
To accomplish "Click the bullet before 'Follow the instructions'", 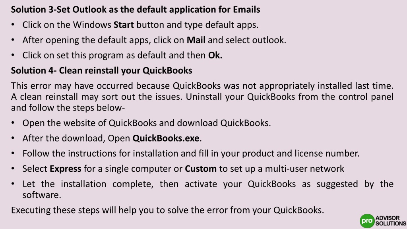I will click(x=13, y=153).
